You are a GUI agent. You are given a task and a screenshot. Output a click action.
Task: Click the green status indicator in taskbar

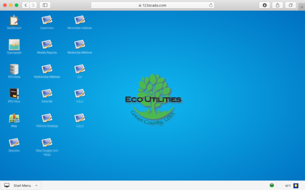(x=272, y=185)
